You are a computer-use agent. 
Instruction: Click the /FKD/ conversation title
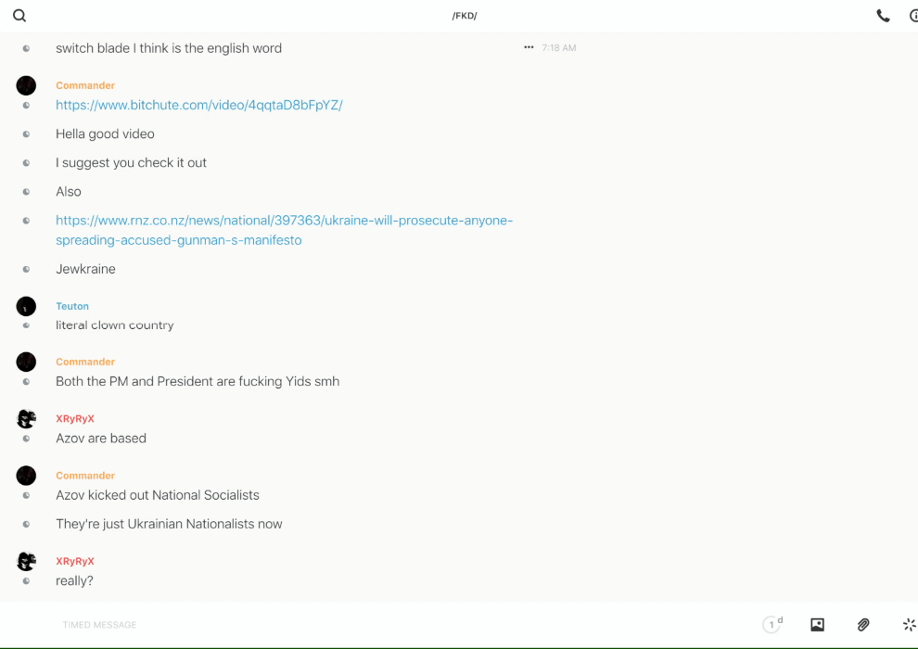465,16
